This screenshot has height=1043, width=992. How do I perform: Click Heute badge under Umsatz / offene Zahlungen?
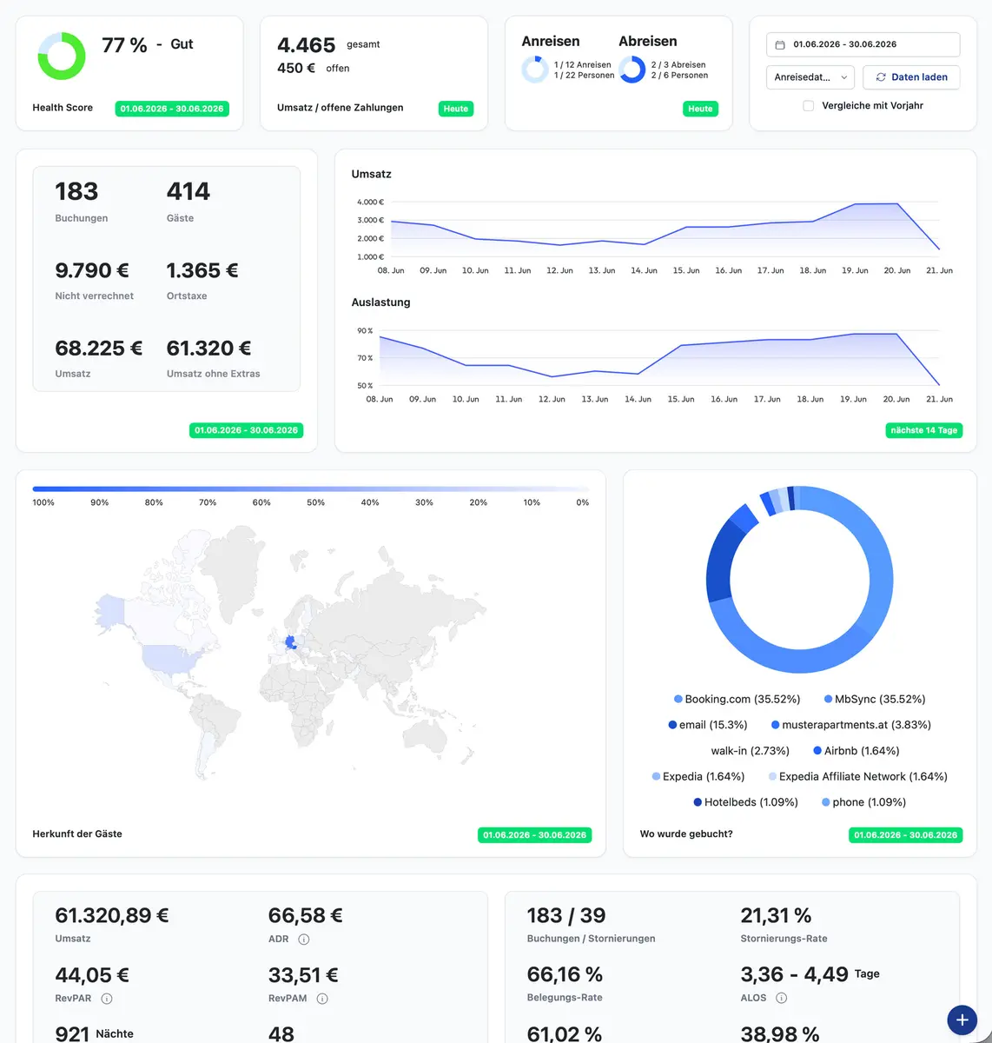pos(456,109)
